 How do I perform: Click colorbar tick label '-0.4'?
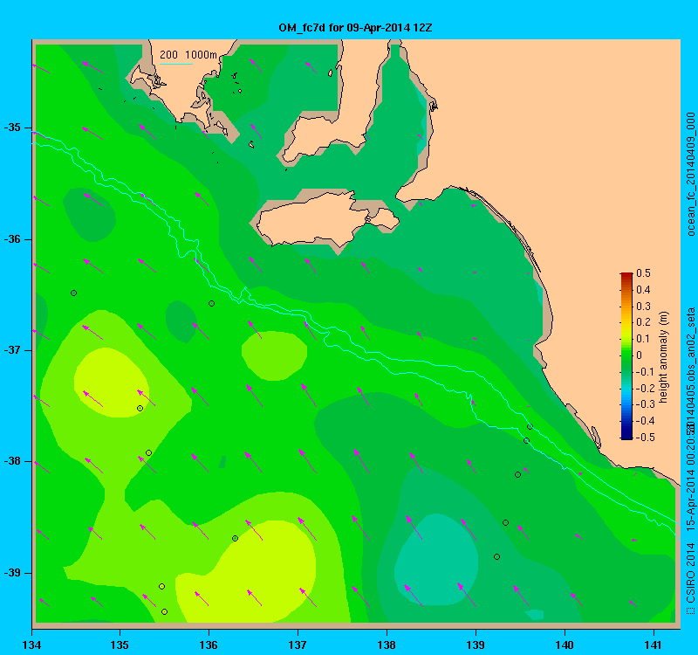click(x=646, y=421)
